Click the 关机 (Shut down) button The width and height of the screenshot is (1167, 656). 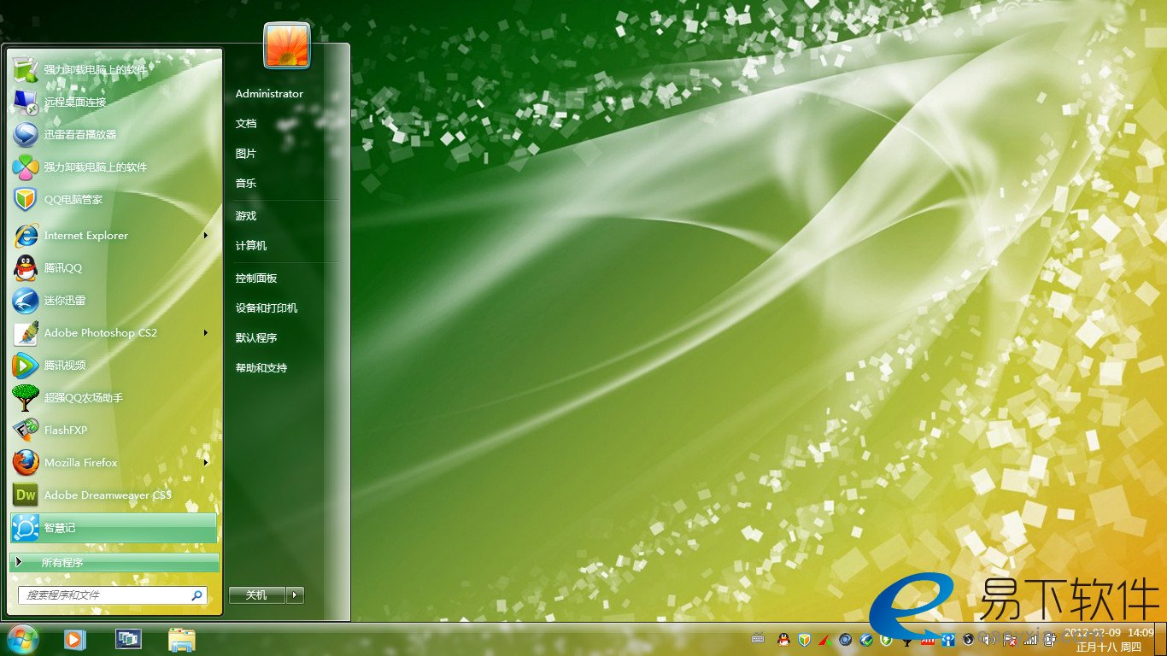[x=257, y=595]
